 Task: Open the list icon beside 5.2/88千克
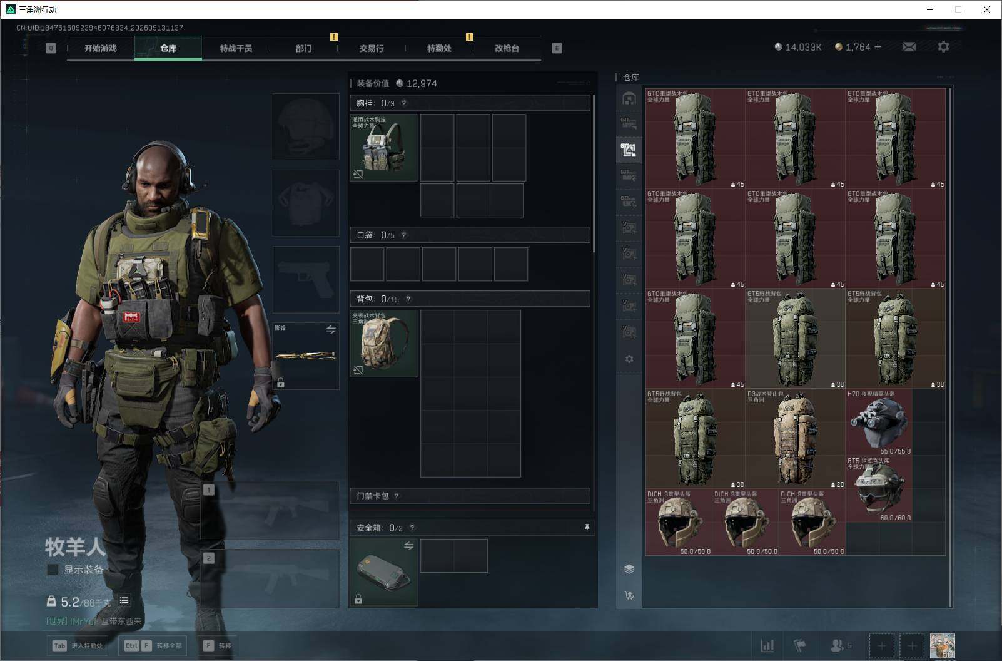coord(124,601)
